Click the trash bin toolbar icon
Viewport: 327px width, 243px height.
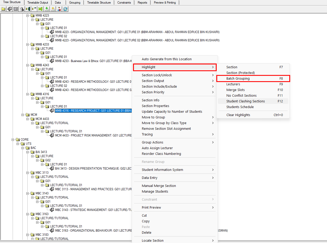point(22,9)
